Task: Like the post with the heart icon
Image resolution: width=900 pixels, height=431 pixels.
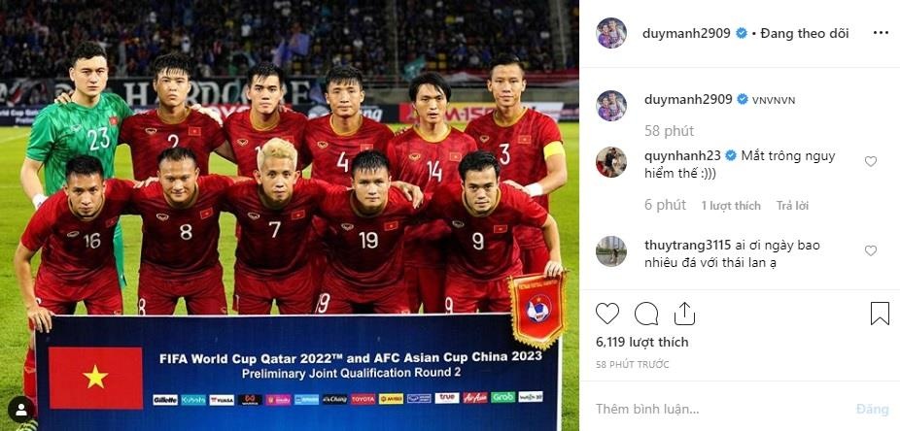Action: pos(607,314)
